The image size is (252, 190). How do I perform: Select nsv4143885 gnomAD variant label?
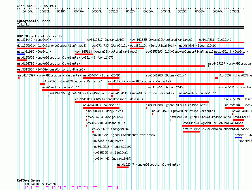pyautogui.click(x=161, y=40)
